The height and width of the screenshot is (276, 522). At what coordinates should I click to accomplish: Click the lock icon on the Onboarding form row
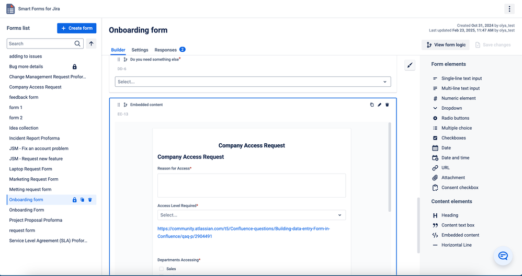(x=75, y=200)
